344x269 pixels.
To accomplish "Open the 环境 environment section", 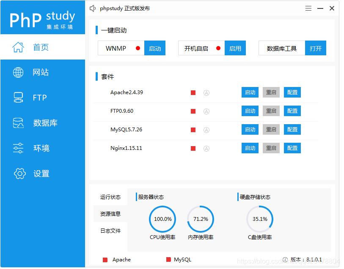I will pyautogui.click(x=43, y=148).
